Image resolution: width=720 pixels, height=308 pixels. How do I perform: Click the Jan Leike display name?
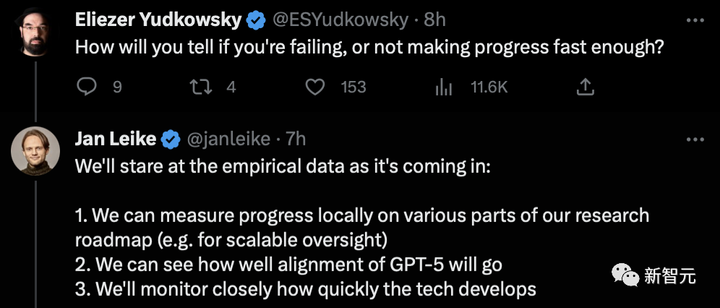click(115, 139)
